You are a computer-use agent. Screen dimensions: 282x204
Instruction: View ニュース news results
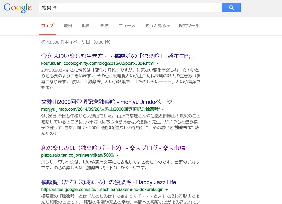click(x=127, y=25)
